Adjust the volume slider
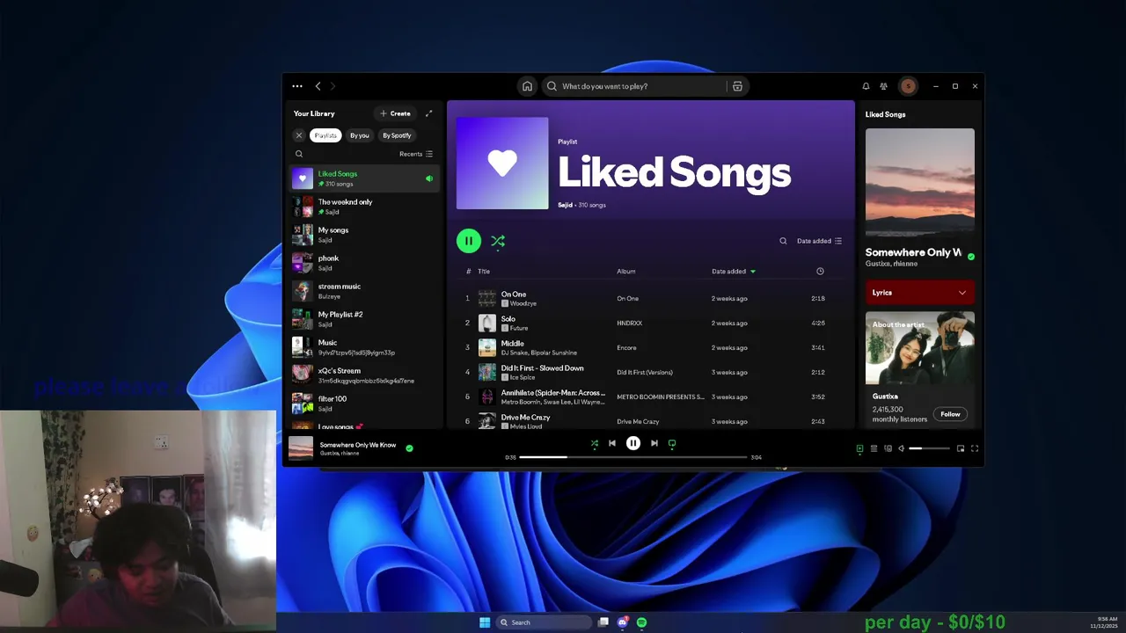The width and height of the screenshot is (1126, 633). click(929, 448)
